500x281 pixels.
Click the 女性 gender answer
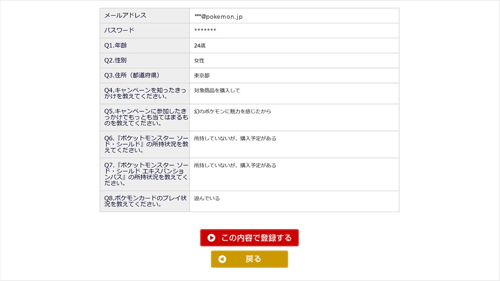(199, 61)
